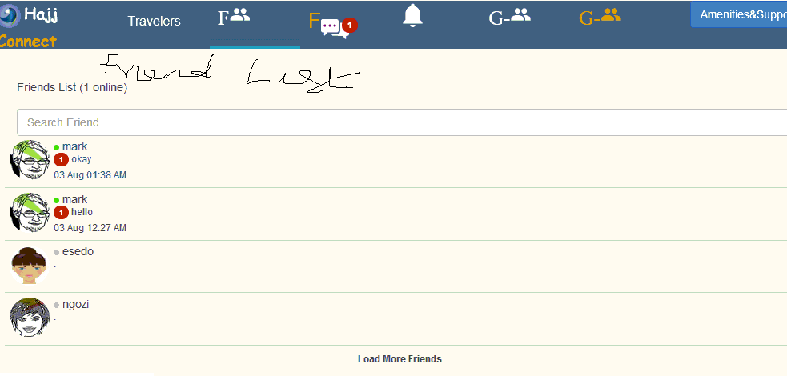The image size is (787, 376).
Task: Click red unread badge beside okay message
Action: pyautogui.click(x=61, y=160)
